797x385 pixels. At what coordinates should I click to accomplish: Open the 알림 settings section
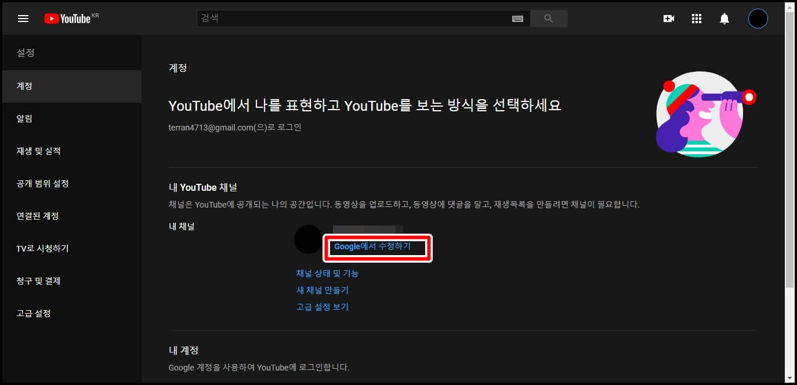72,119
